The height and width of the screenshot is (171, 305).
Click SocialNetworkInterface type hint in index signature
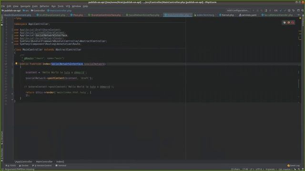pyautogui.click(x=67, y=64)
